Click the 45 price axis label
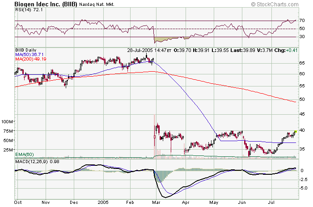 [302, 114]
